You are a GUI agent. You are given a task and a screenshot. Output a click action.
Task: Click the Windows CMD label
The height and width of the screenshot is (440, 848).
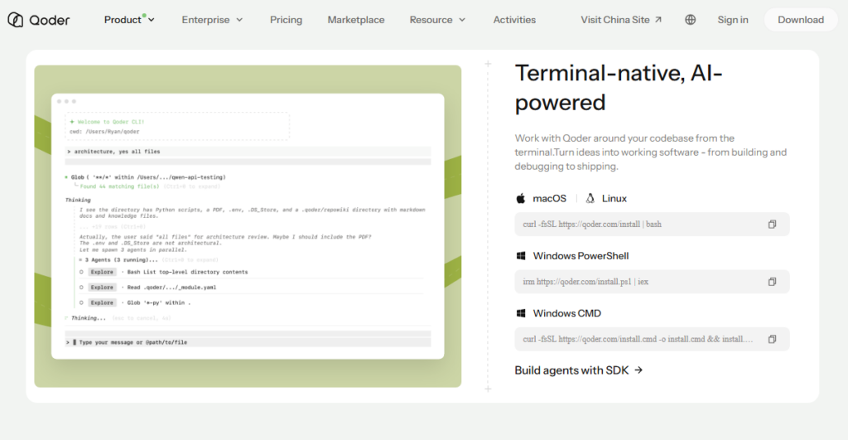566,313
